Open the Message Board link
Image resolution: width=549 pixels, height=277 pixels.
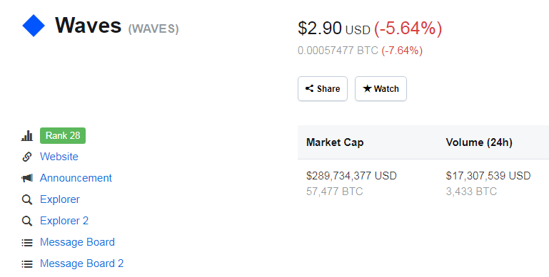point(77,242)
